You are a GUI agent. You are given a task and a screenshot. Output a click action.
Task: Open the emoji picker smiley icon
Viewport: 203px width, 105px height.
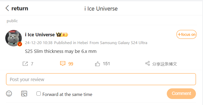point(9,94)
